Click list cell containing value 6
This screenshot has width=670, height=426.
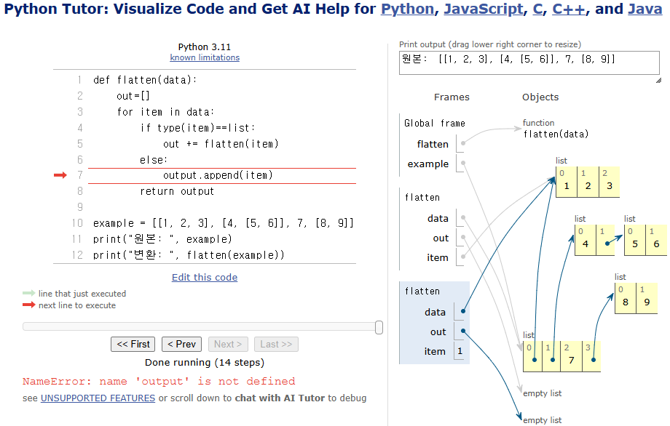pos(656,240)
